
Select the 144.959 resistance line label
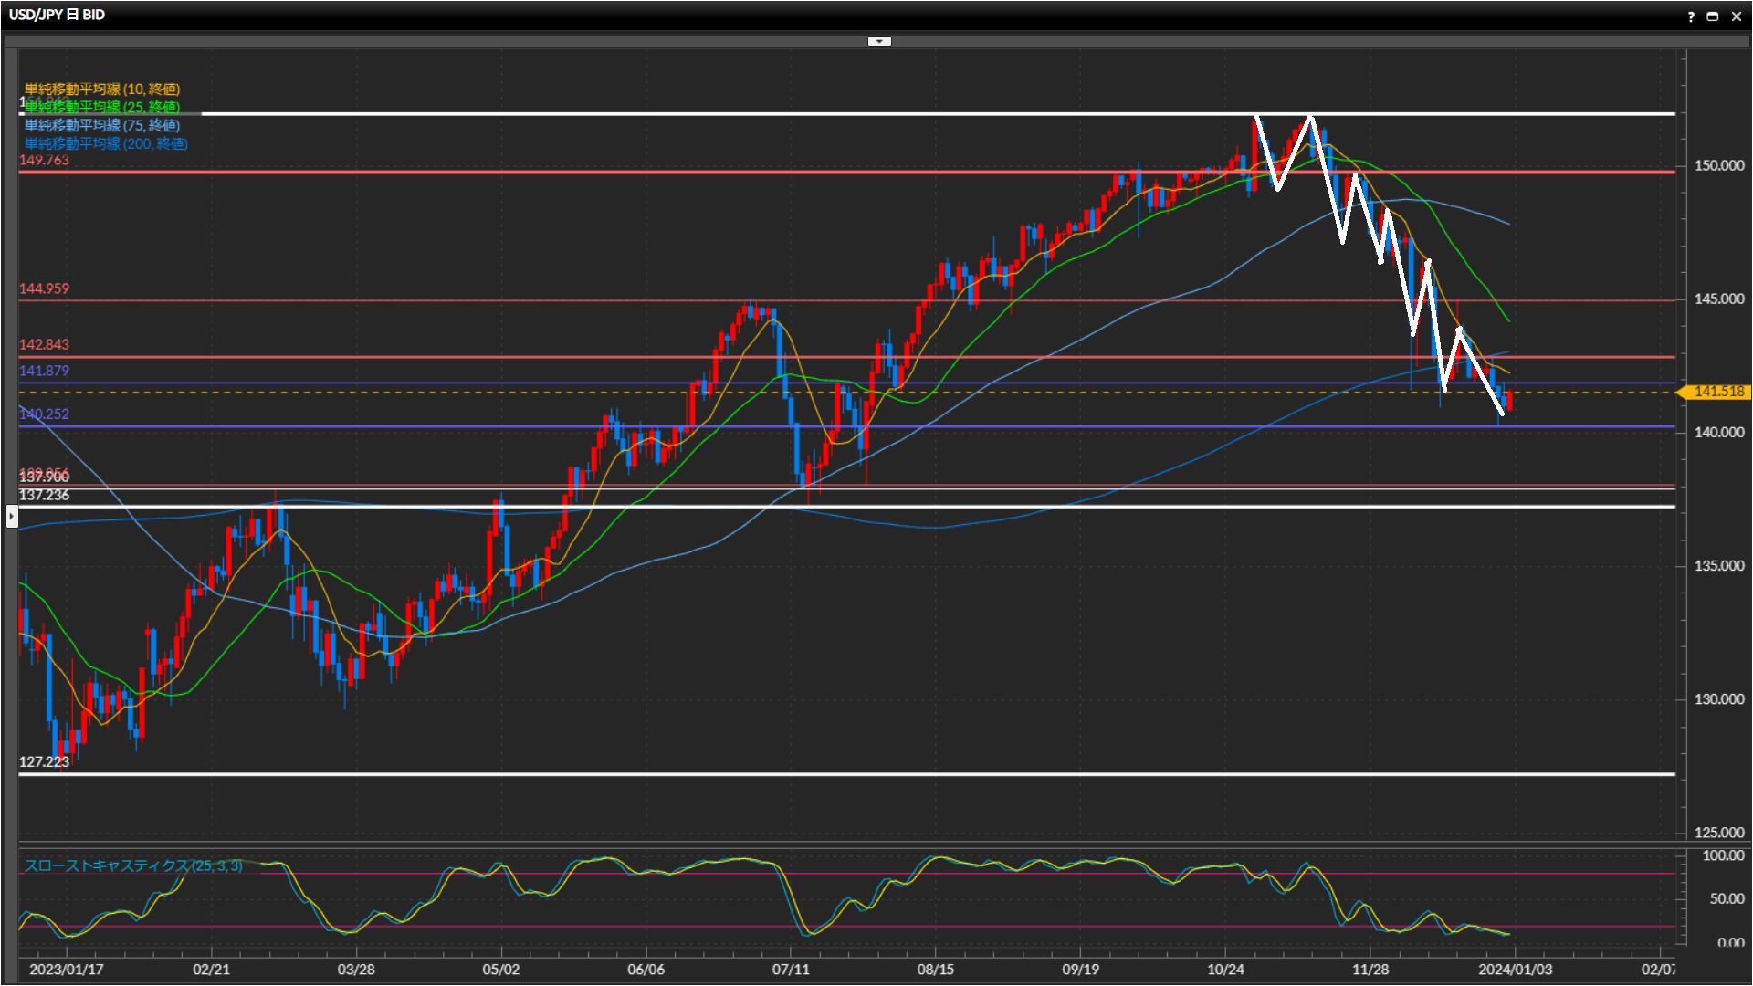tap(44, 288)
